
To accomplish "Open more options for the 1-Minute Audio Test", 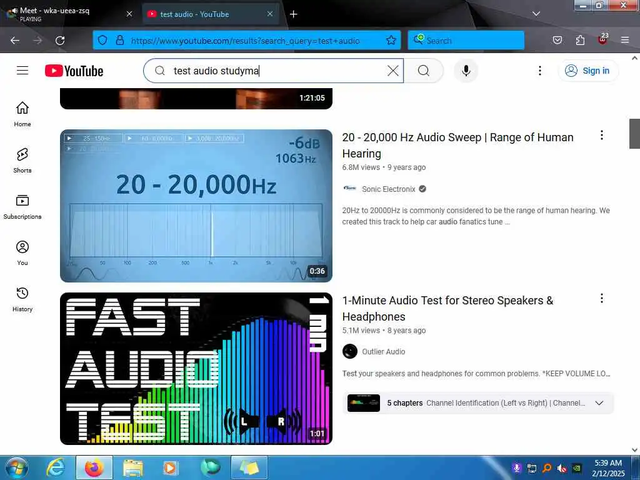I will (x=601, y=298).
